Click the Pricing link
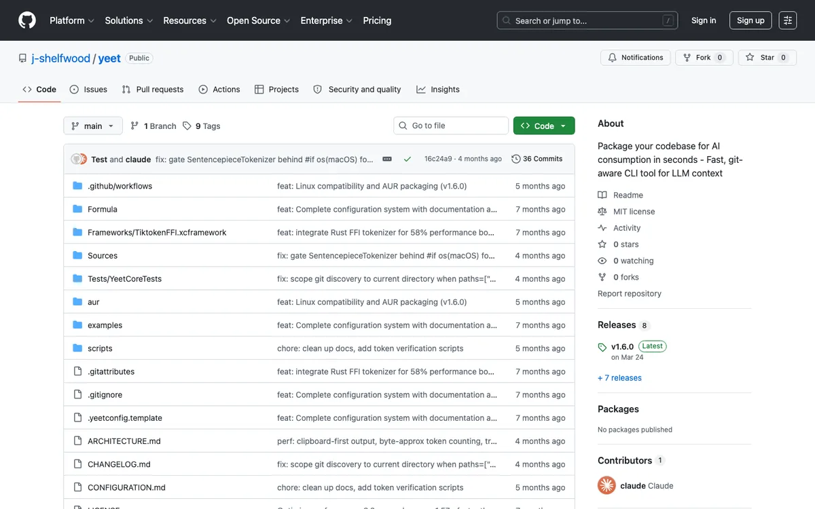Image resolution: width=815 pixels, height=509 pixels. coord(377,20)
